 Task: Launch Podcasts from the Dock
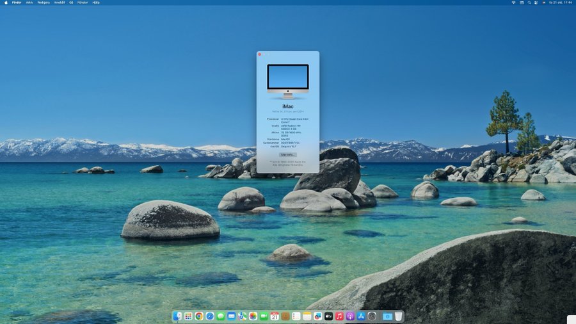350,316
